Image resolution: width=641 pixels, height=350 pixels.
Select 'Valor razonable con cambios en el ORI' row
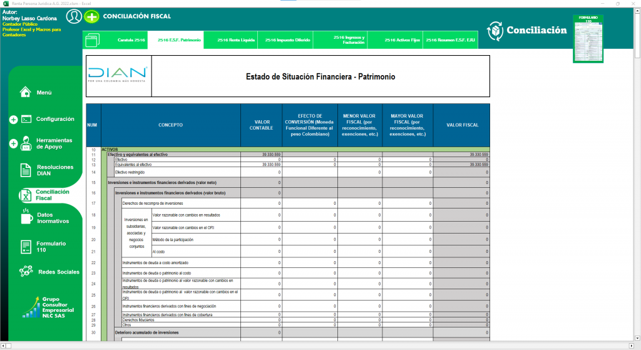point(183,228)
